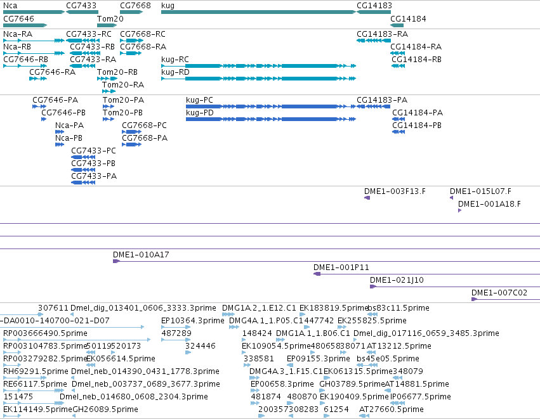
Task: Click the CG14183-RA transcript
Action: [x=374, y=41]
